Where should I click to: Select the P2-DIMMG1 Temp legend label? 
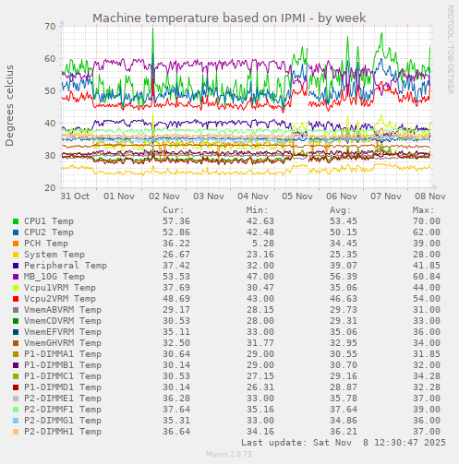[x=63, y=421]
